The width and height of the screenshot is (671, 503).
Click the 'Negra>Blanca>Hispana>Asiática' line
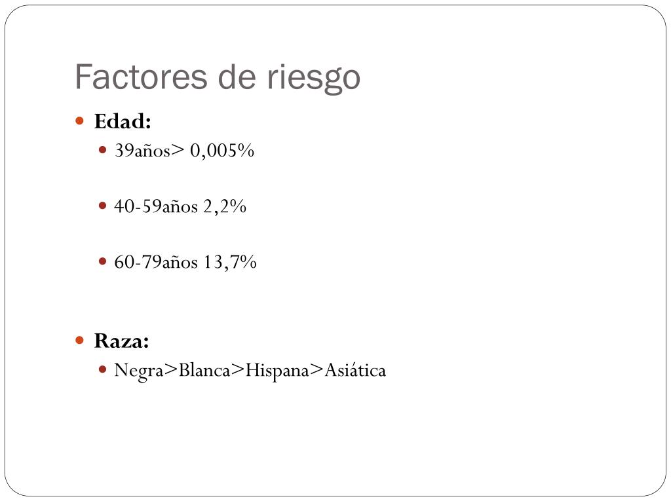coord(250,371)
